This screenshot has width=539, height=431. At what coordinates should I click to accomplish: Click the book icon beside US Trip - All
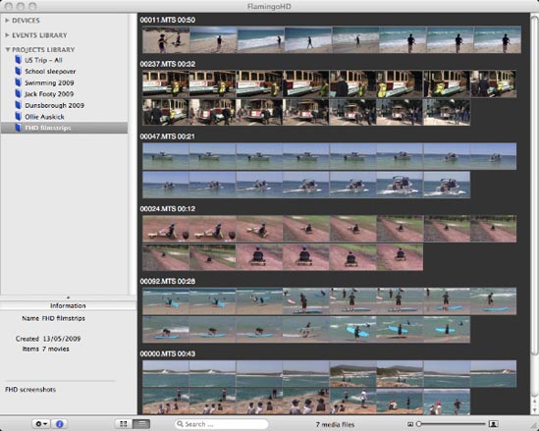coord(18,60)
